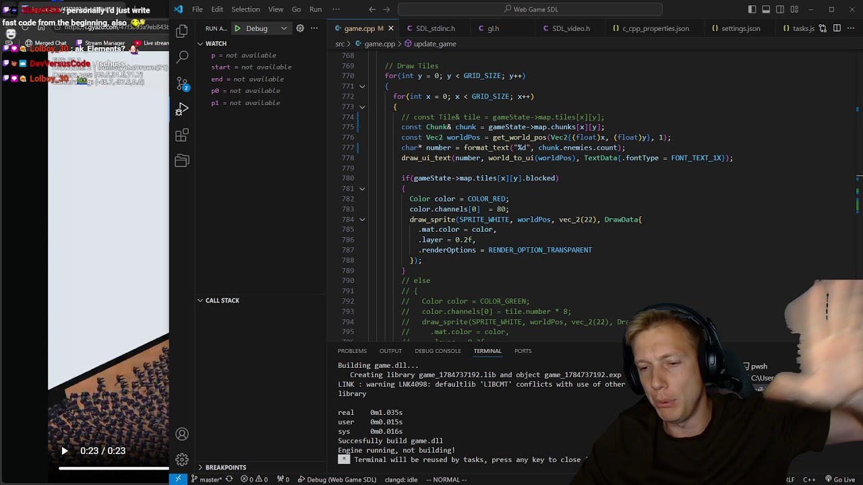Open the Accounts icon in activity bar
This screenshot has width=863, height=485.
tap(182, 434)
